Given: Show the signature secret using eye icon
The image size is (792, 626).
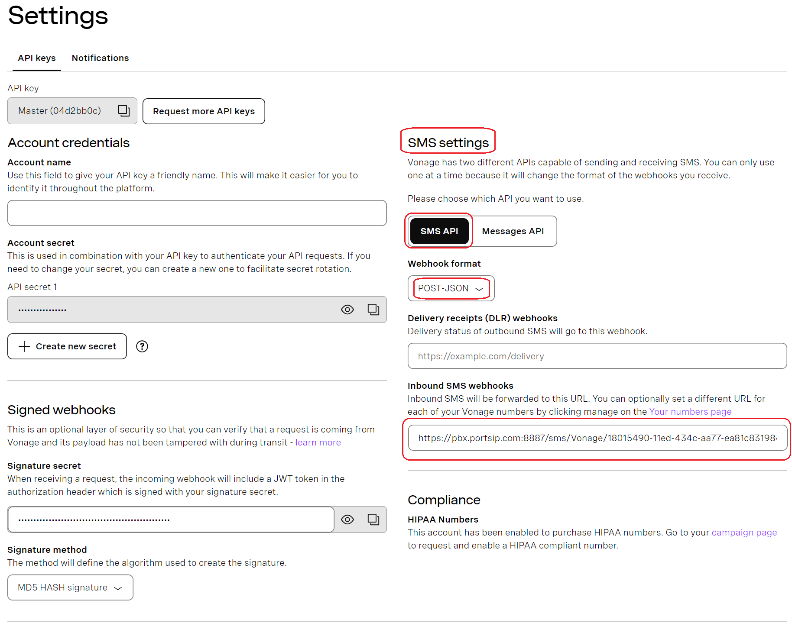Looking at the screenshot, I should 347,520.
